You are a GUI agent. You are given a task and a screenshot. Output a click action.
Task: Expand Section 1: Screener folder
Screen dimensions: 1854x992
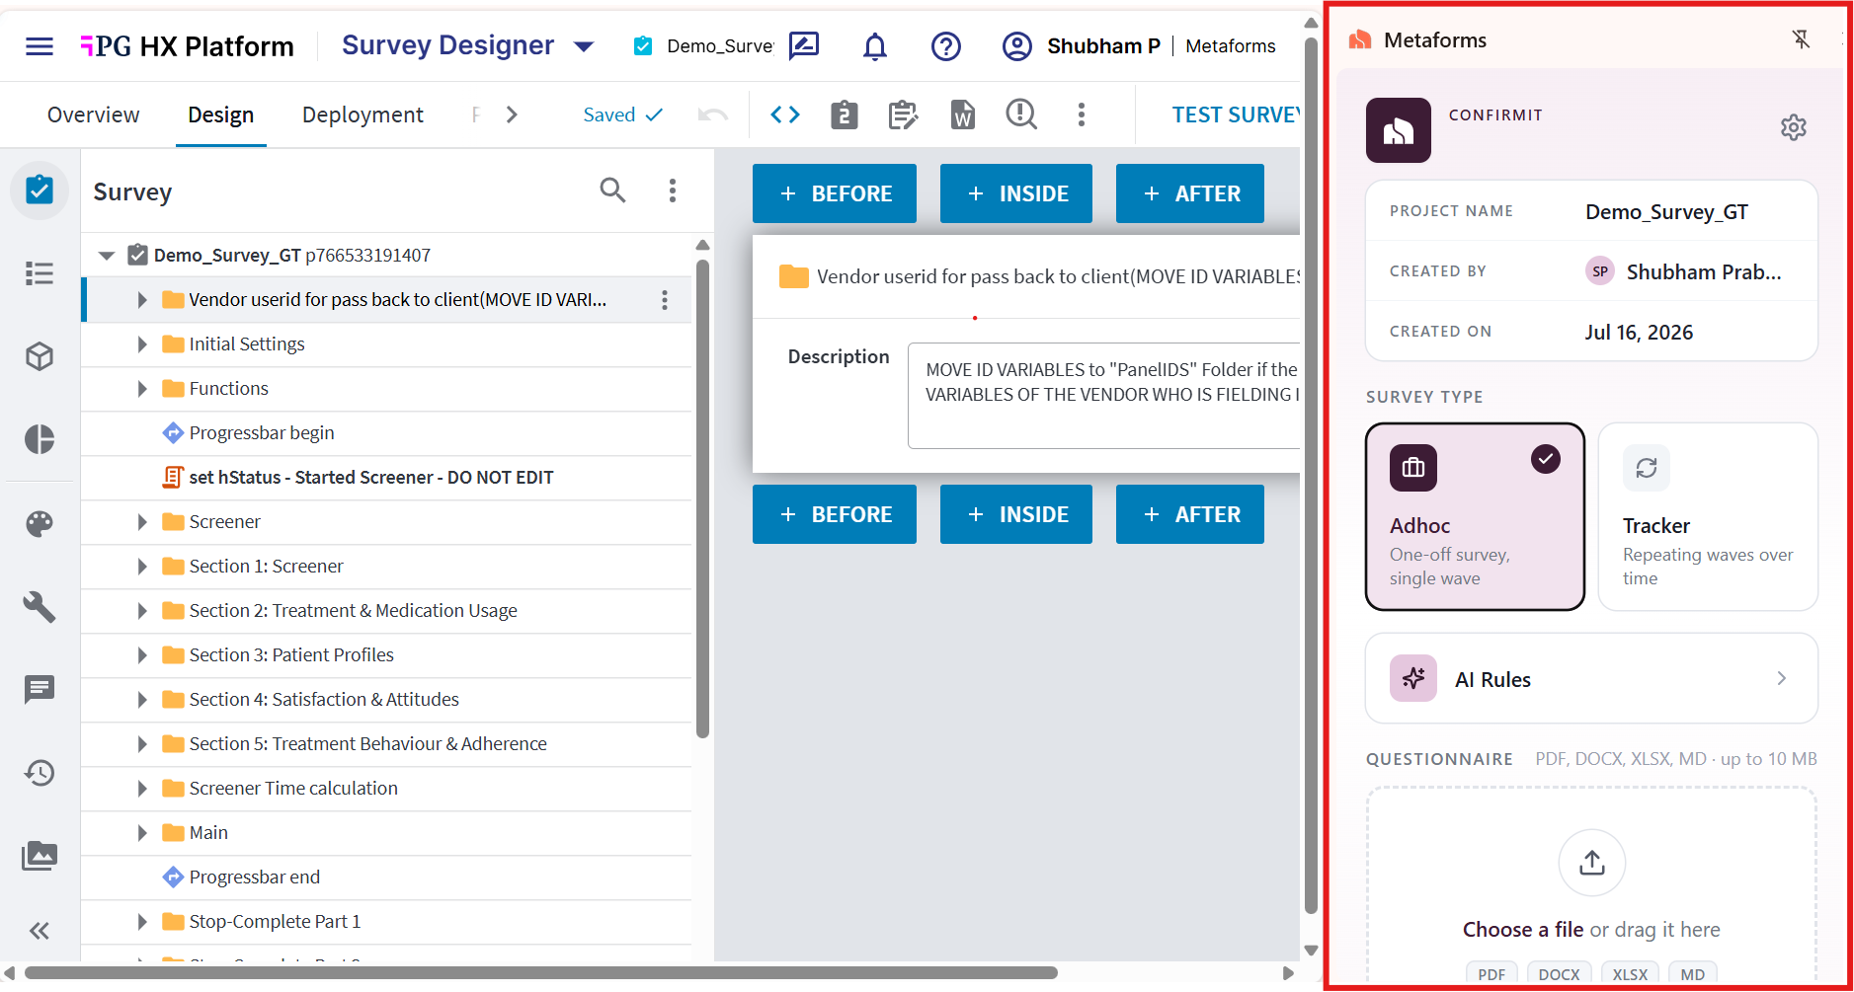pos(142,567)
